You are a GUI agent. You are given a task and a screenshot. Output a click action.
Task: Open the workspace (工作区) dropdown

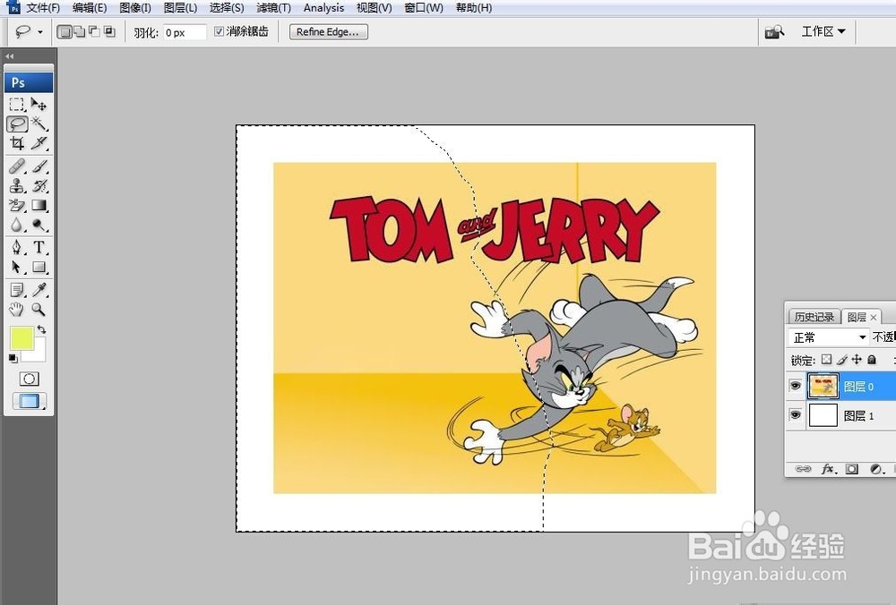point(823,31)
